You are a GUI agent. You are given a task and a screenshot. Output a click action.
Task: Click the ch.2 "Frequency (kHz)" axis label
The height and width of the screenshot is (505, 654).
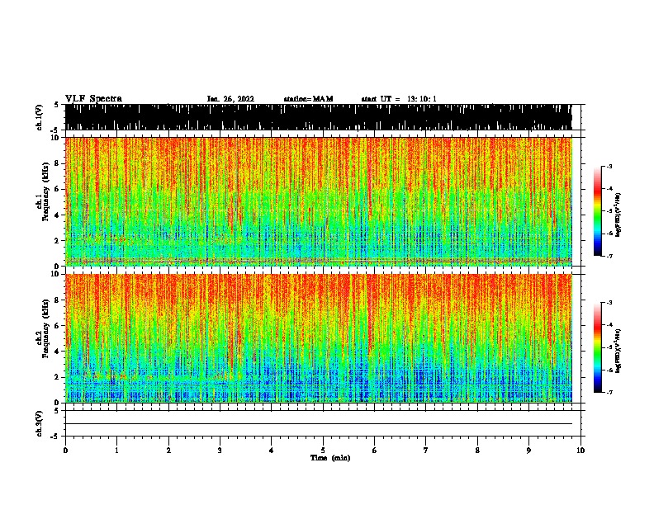pos(45,328)
